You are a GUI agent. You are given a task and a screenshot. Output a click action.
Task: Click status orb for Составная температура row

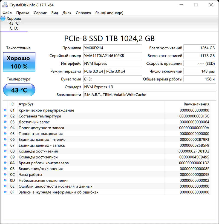coord(5,116)
